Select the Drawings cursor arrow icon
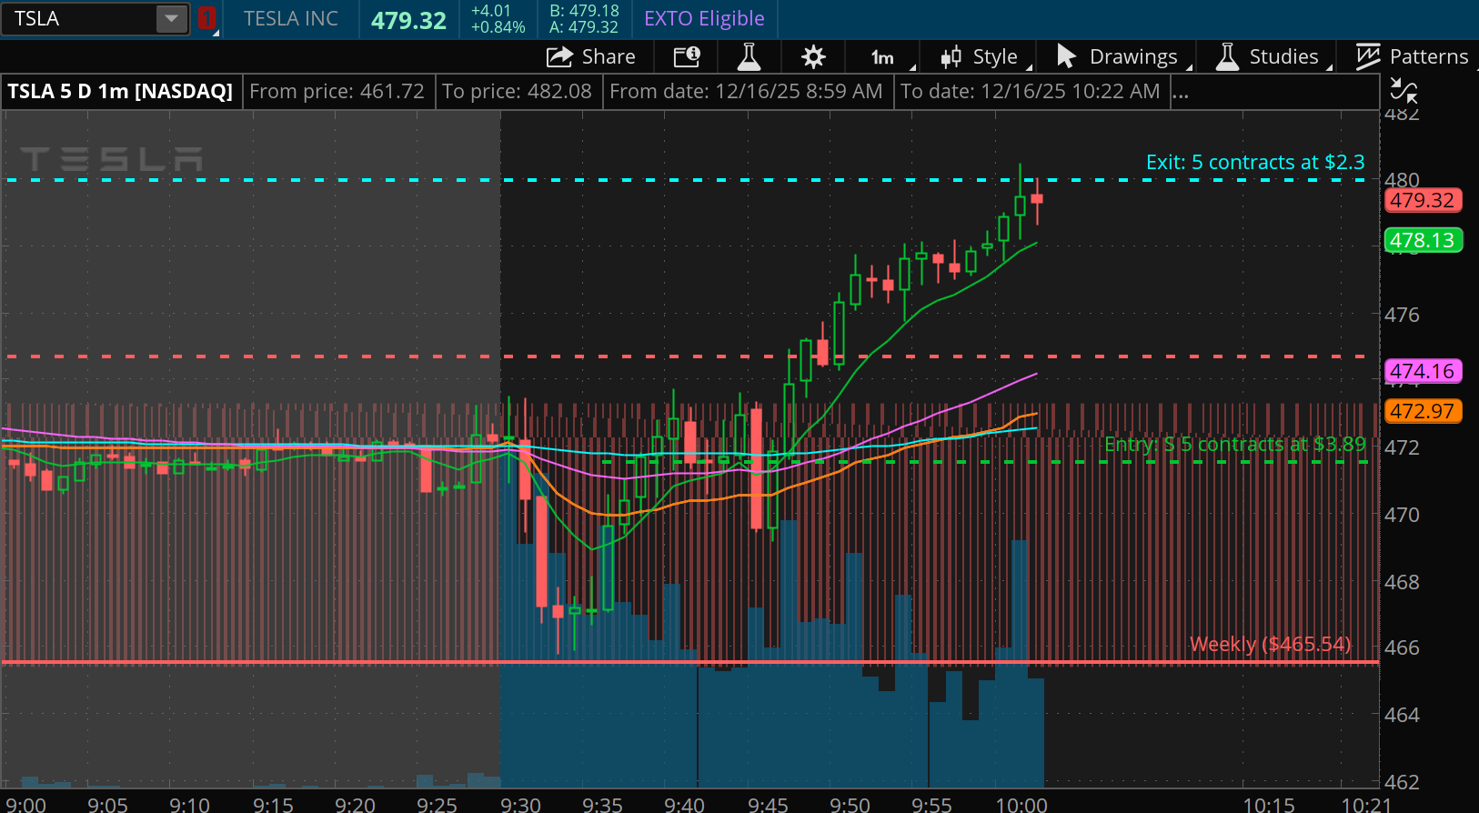Image resolution: width=1479 pixels, height=813 pixels. (1066, 56)
